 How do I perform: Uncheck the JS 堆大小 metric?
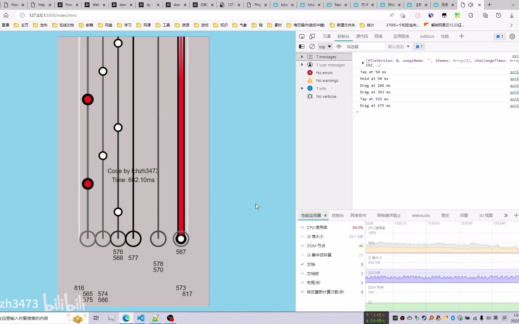point(302,236)
